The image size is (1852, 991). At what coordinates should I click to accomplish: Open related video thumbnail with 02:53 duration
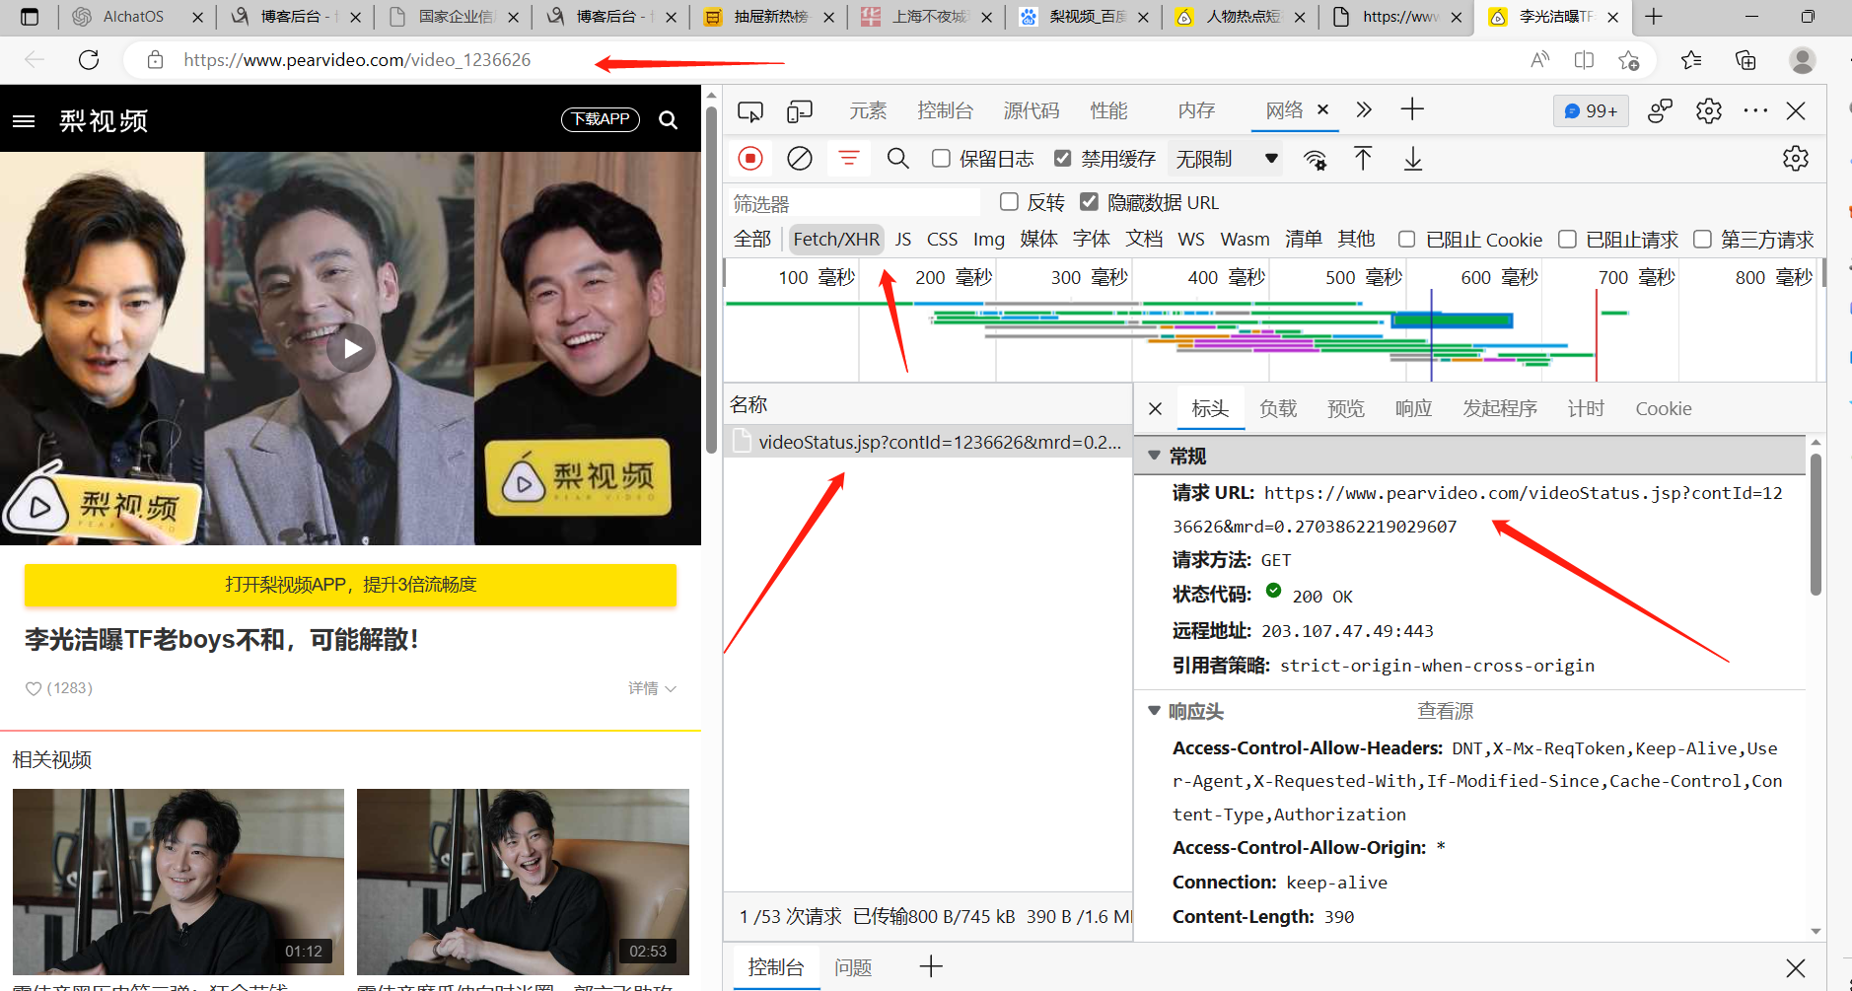point(523,882)
